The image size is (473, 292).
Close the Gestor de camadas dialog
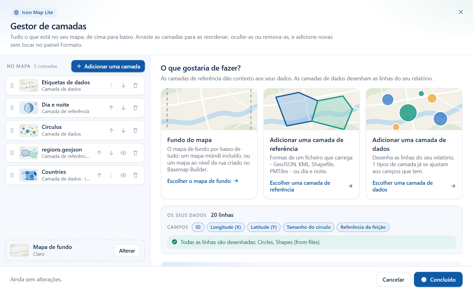coord(461,12)
